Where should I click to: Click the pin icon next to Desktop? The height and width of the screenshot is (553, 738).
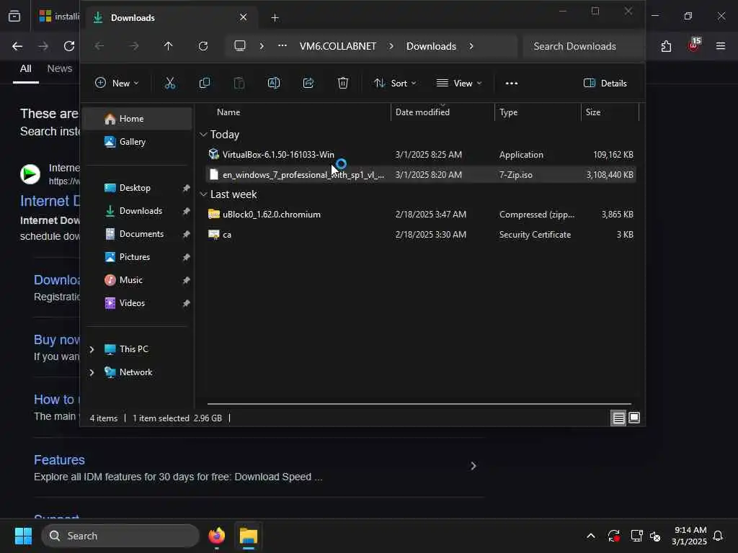(x=186, y=188)
